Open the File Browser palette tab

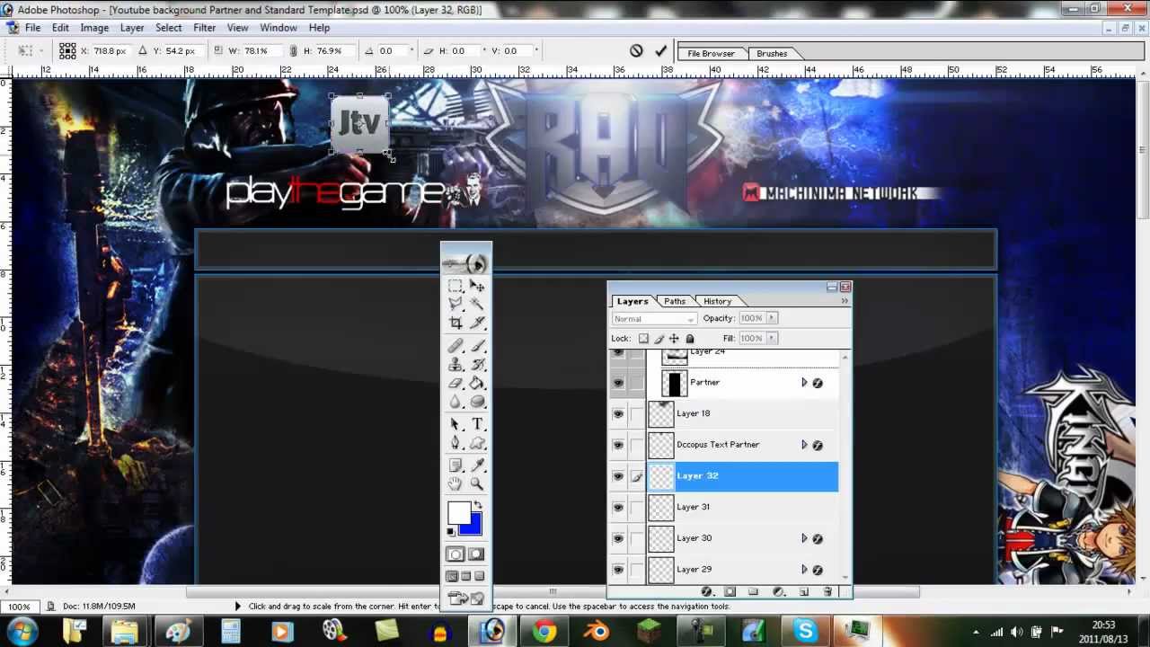click(x=711, y=53)
